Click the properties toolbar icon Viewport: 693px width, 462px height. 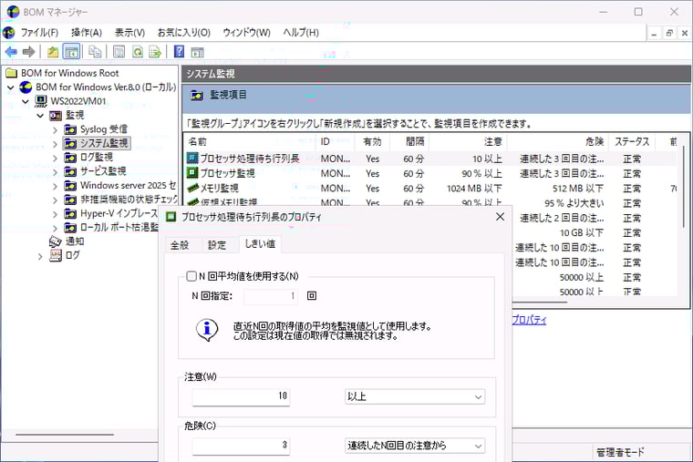pyautogui.click(x=119, y=52)
